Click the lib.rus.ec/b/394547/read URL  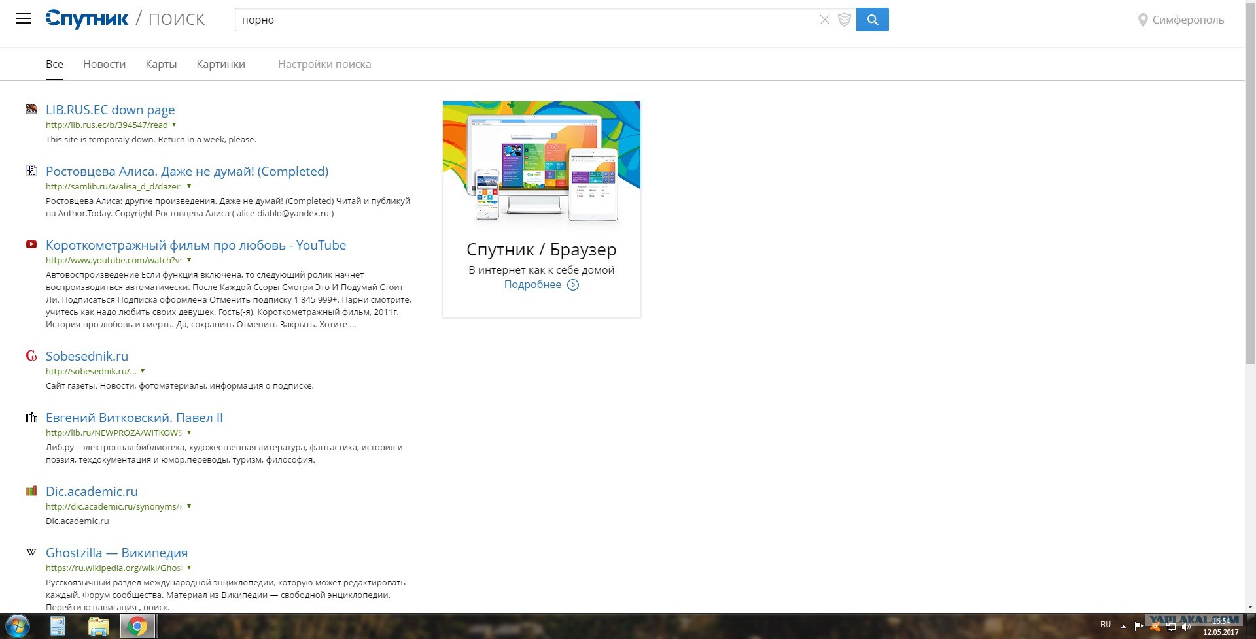107,125
